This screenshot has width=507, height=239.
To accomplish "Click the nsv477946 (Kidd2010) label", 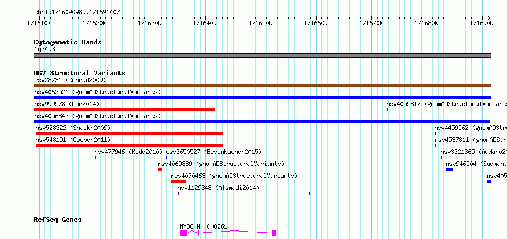I will click(128, 152).
